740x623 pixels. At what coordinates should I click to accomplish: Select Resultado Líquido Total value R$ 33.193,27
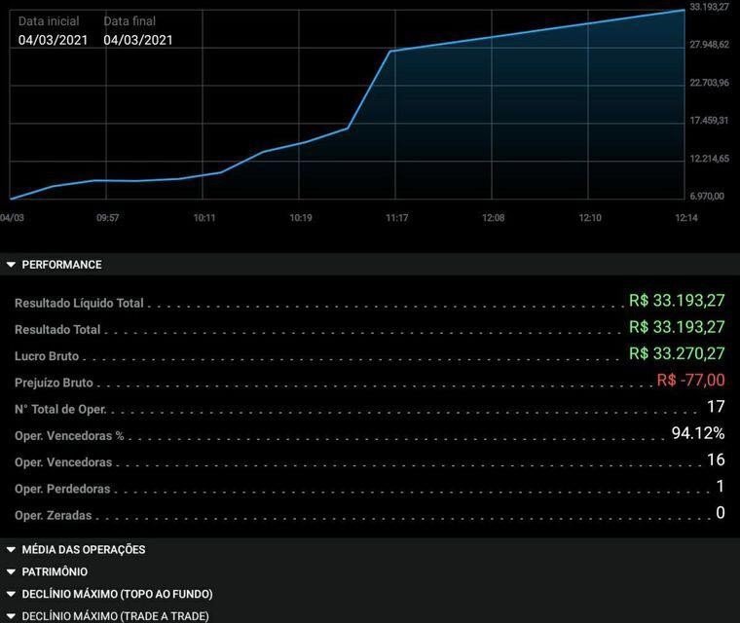(677, 301)
